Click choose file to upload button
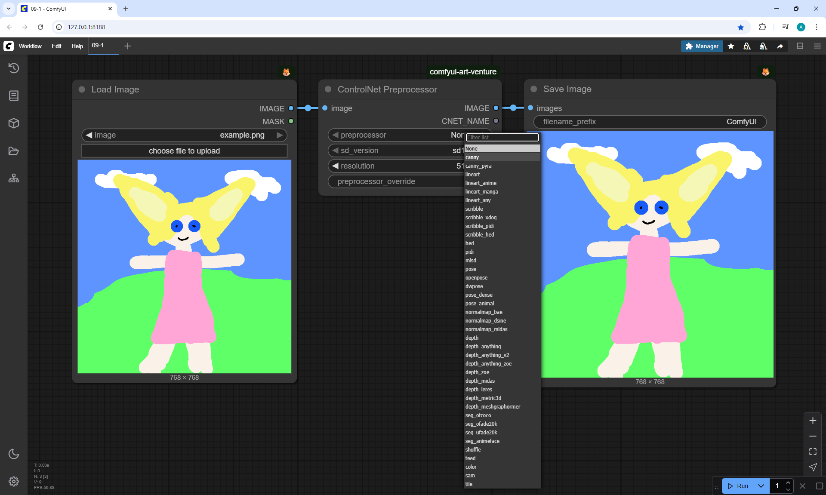 pyautogui.click(x=184, y=151)
